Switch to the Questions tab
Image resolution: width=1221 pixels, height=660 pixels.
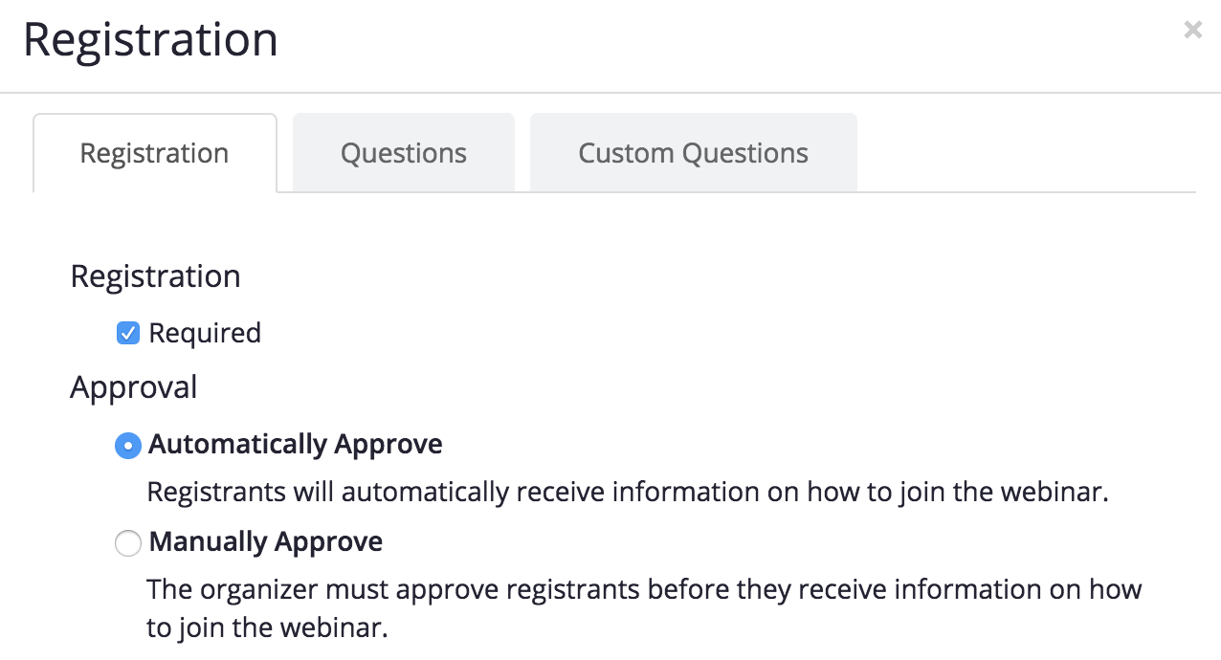click(x=403, y=152)
